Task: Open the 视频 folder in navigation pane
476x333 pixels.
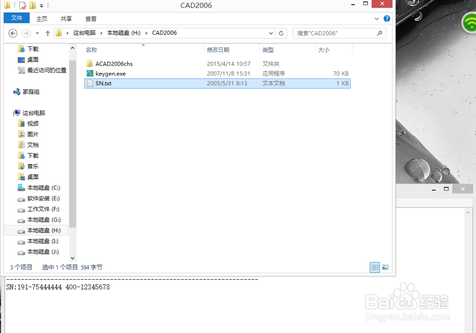Action: (x=32, y=124)
